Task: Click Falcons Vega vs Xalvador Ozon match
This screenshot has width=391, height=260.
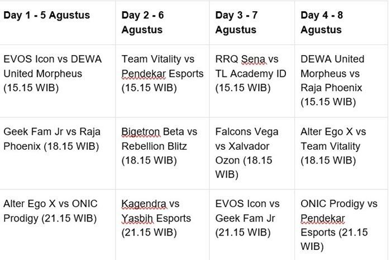Action: 247,153
